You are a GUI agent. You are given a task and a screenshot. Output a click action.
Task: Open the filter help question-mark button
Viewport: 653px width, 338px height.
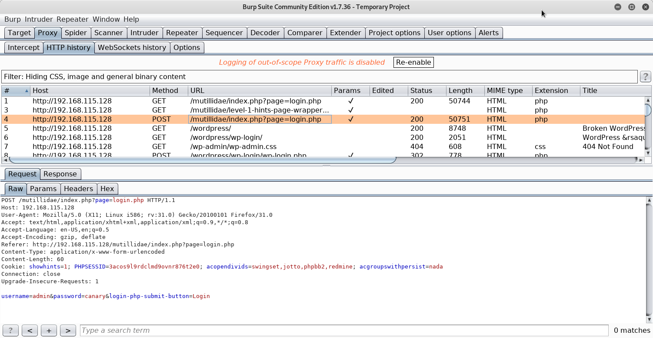pos(645,77)
